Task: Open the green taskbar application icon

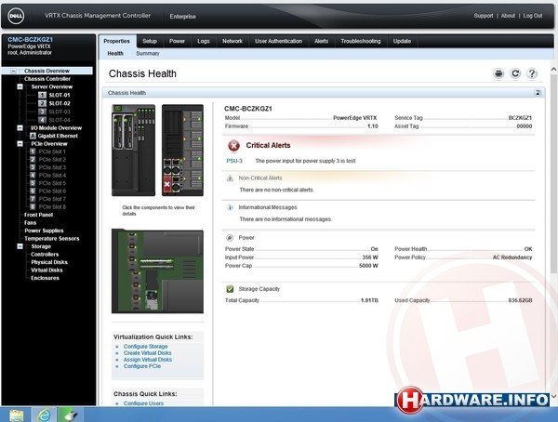Action: point(70,415)
